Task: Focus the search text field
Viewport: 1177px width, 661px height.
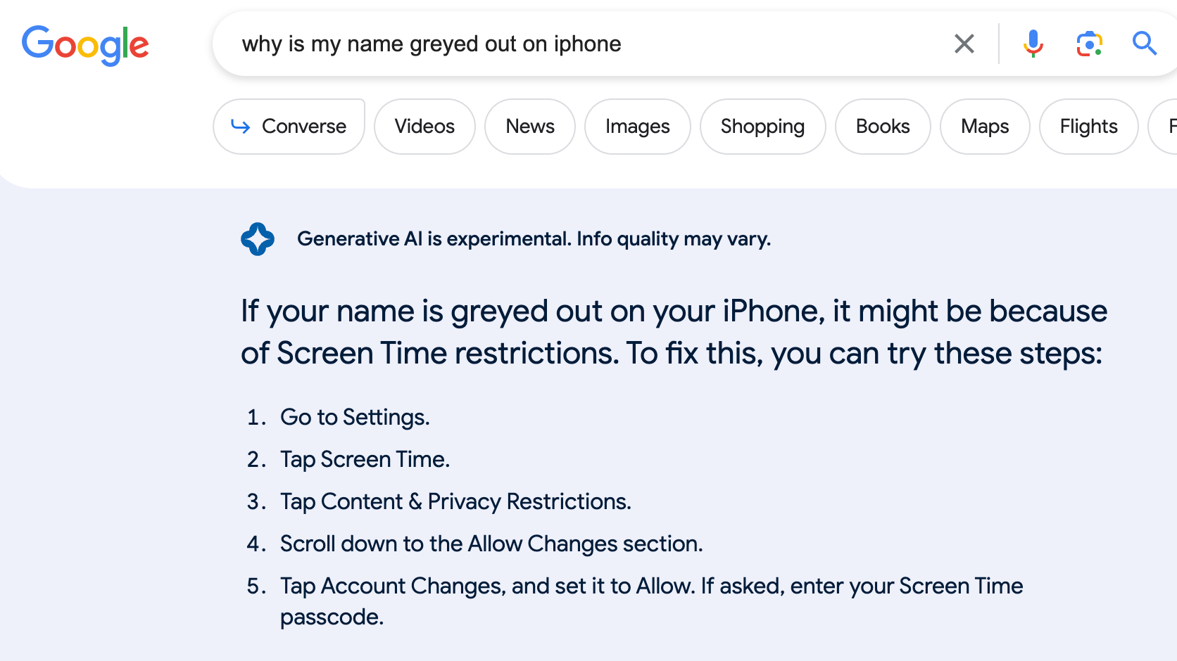Action: [x=584, y=44]
